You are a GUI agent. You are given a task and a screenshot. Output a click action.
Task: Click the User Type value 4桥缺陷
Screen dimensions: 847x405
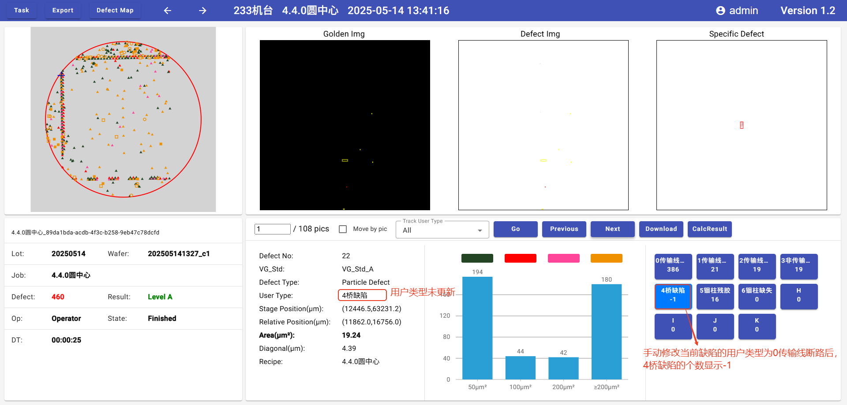tap(355, 295)
